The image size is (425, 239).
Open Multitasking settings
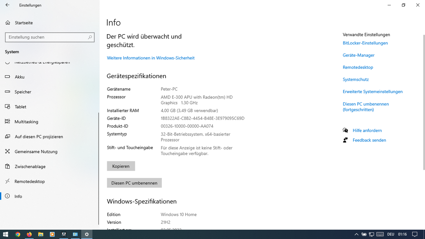click(x=49, y=121)
